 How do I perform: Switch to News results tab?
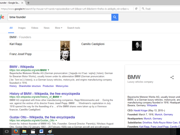[46, 28]
